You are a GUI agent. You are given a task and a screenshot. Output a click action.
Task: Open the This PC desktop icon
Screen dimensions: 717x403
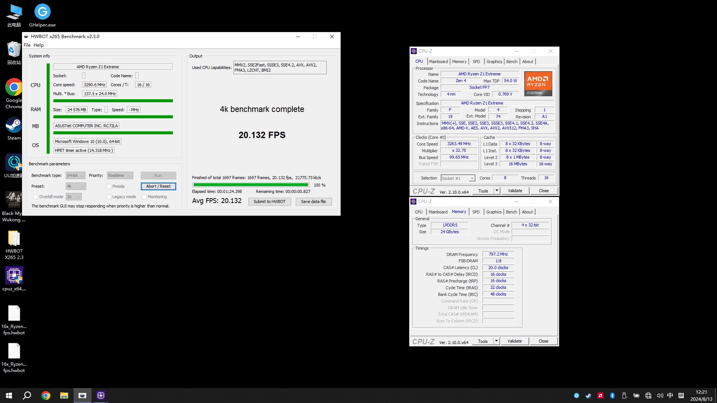[x=14, y=16]
